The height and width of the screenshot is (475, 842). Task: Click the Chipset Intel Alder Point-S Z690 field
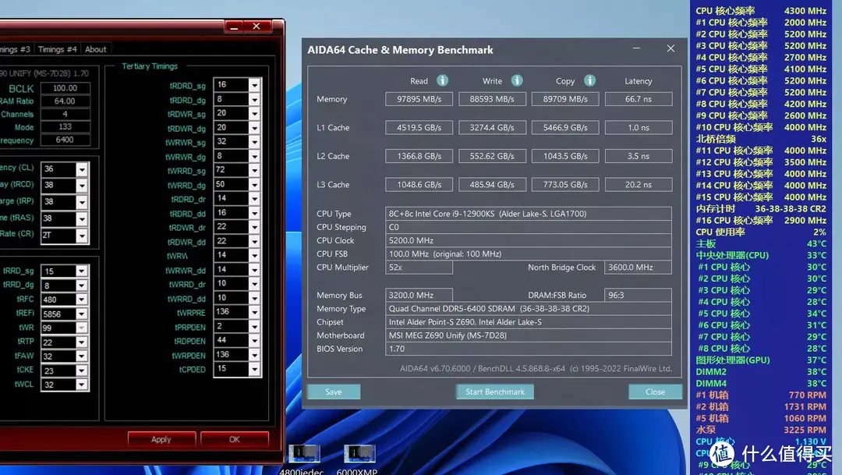pyautogui.click(x=529, y=322)
